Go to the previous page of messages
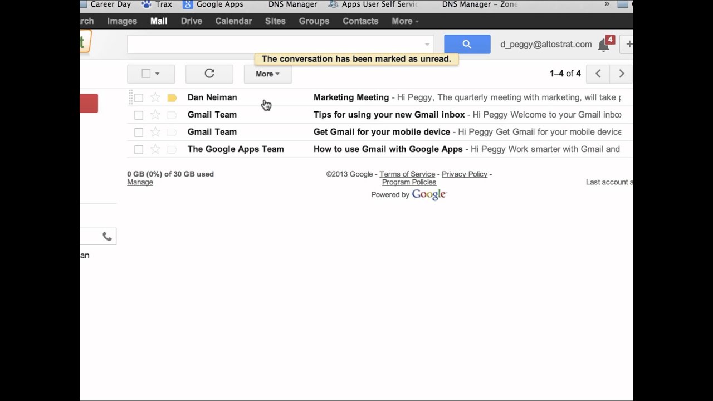This screenshot has width=713, height=401. point(598,74)
